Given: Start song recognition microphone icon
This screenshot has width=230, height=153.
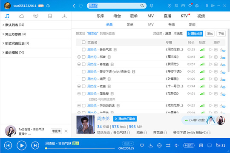Looking at the screenshot, I should (151, 6).
